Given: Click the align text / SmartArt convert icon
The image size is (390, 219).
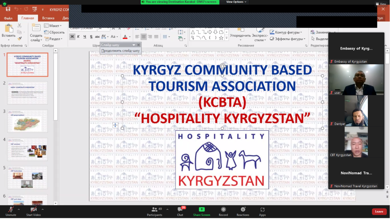Looking at the screenshot, I should (x=181, y=39).
